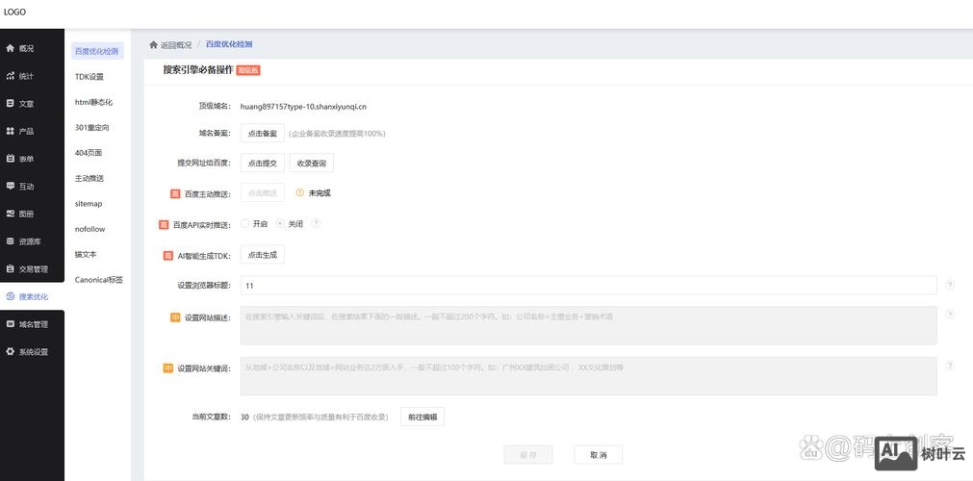Click 返回概况 breadcrumb link
The image size is (973, 481).
click(x=175, y=44)
